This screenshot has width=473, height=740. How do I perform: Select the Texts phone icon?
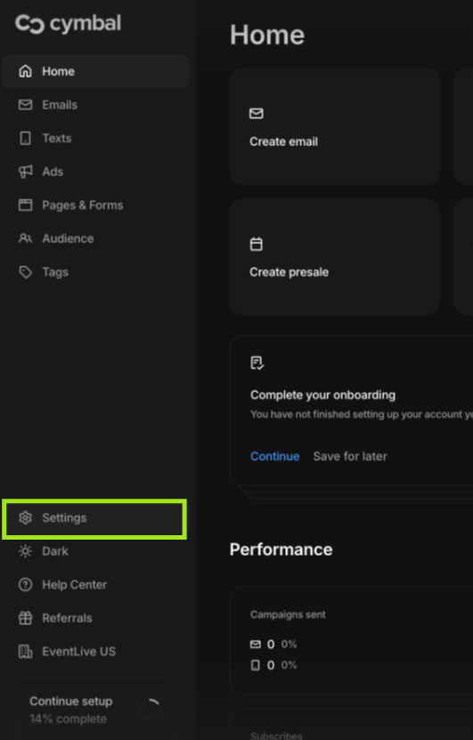[x=26, y=138]
